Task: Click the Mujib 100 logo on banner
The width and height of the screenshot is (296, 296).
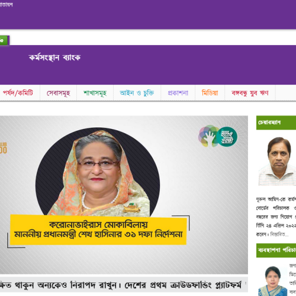Action: [4, 148]
